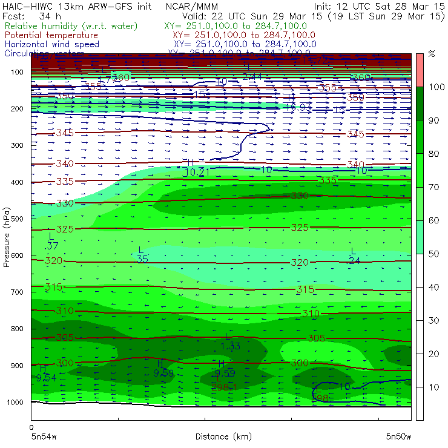
Task: Click the red "XY= 251.0,100.0 to 284.7,100.0" coordinates
Action: (244, 35)
